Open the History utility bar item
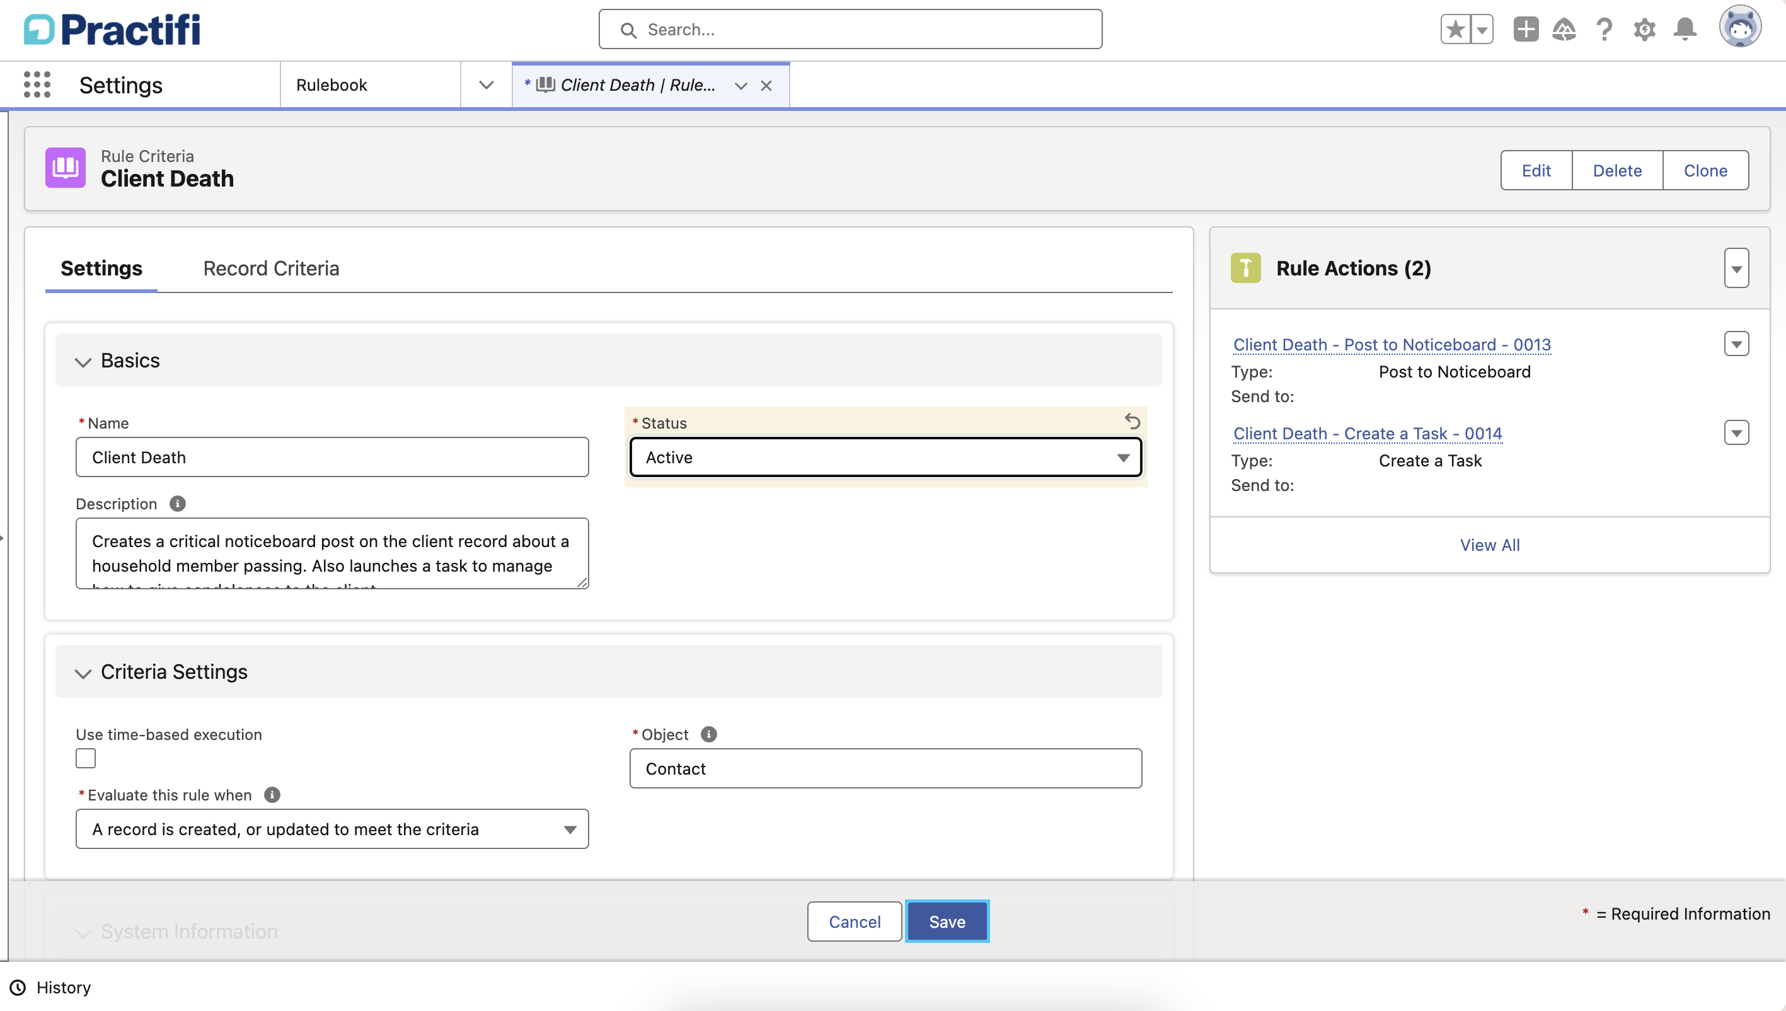 tap(50, 988)
